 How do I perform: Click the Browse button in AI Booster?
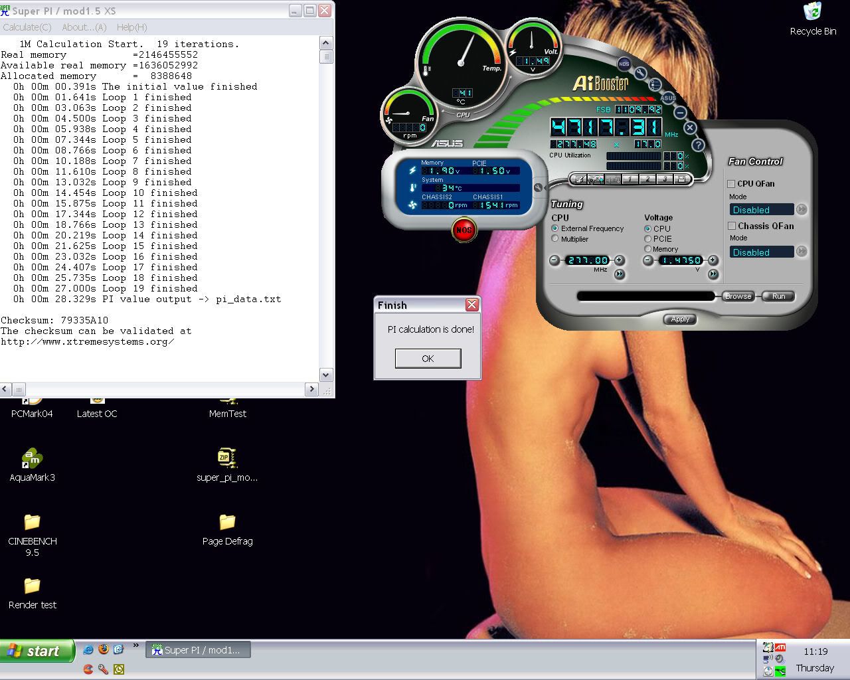[x=738, y=296]
